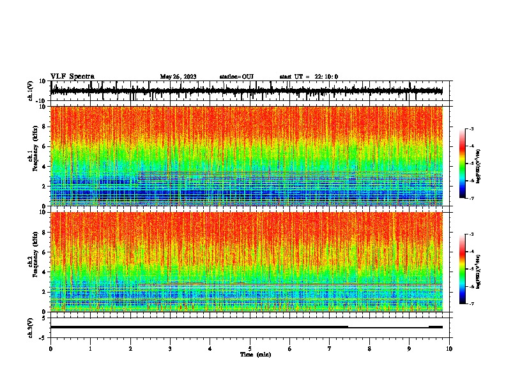This screenshot has height=391, width=506.
Task: Click the ch.2 spectrogram panel
Action: [x=247, y=262]
